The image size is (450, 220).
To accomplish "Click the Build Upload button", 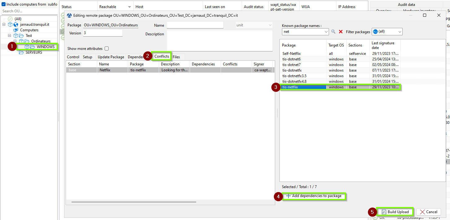I will pos(395,212).
